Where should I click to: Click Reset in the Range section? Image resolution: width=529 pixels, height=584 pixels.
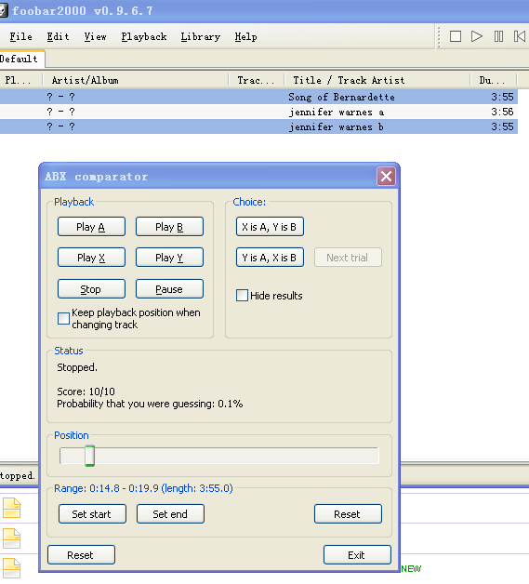(348, 514)
